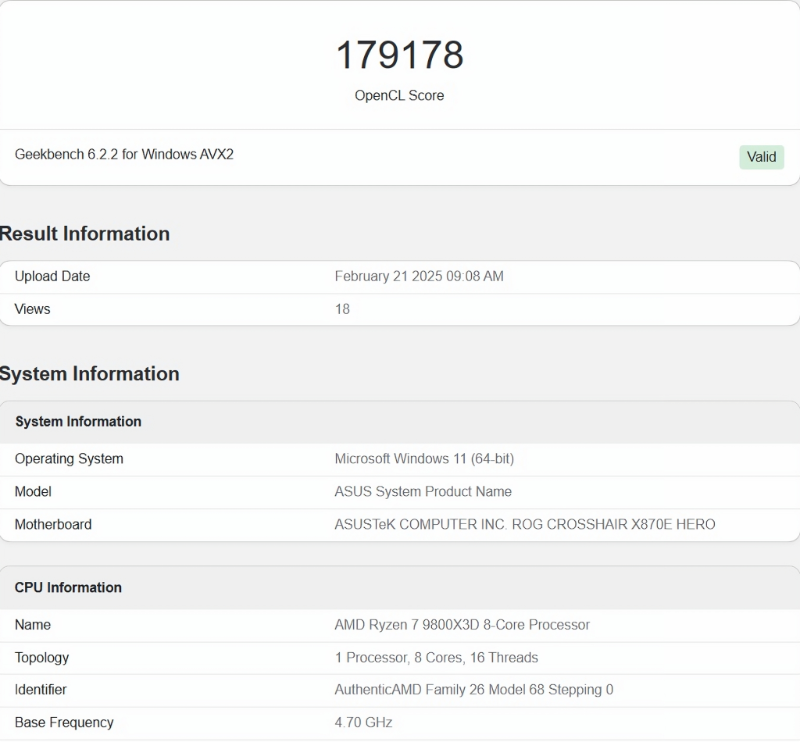Select AuthenticAMD Family 26 Model 68 Stepping 0
The width and height of the screenshot is (800, 742).
point(473,690)
